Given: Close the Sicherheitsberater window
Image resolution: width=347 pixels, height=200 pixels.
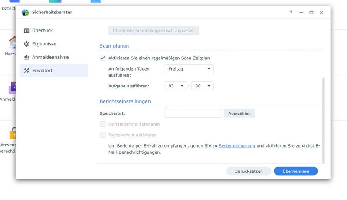Looking at the screenshot, I should [321, 13].
